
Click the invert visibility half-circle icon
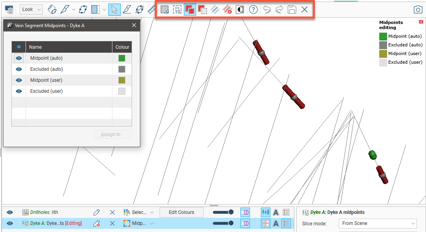click(x=240, y=9)
